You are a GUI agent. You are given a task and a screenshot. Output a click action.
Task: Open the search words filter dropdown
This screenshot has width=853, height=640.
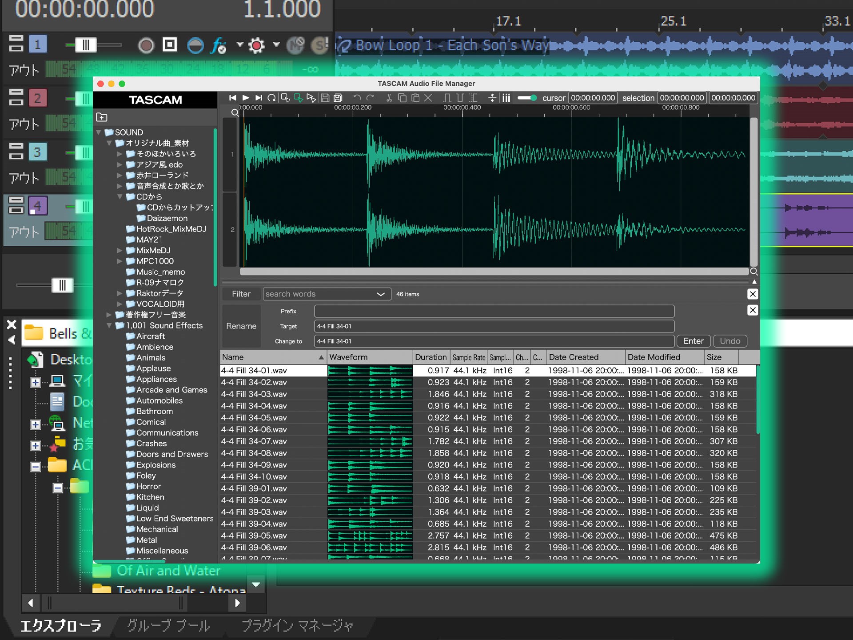(x=380, y=294)
